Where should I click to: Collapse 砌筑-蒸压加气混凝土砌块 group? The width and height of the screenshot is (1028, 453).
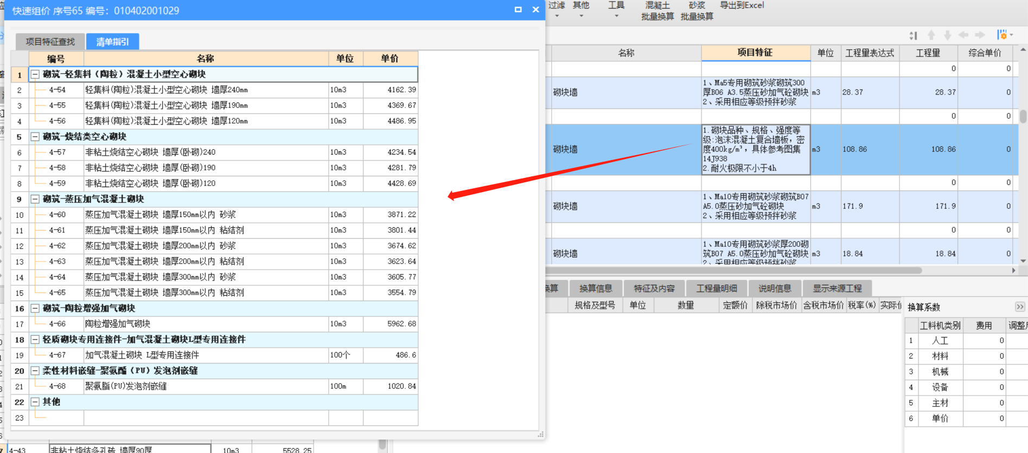tap(35, 199)
